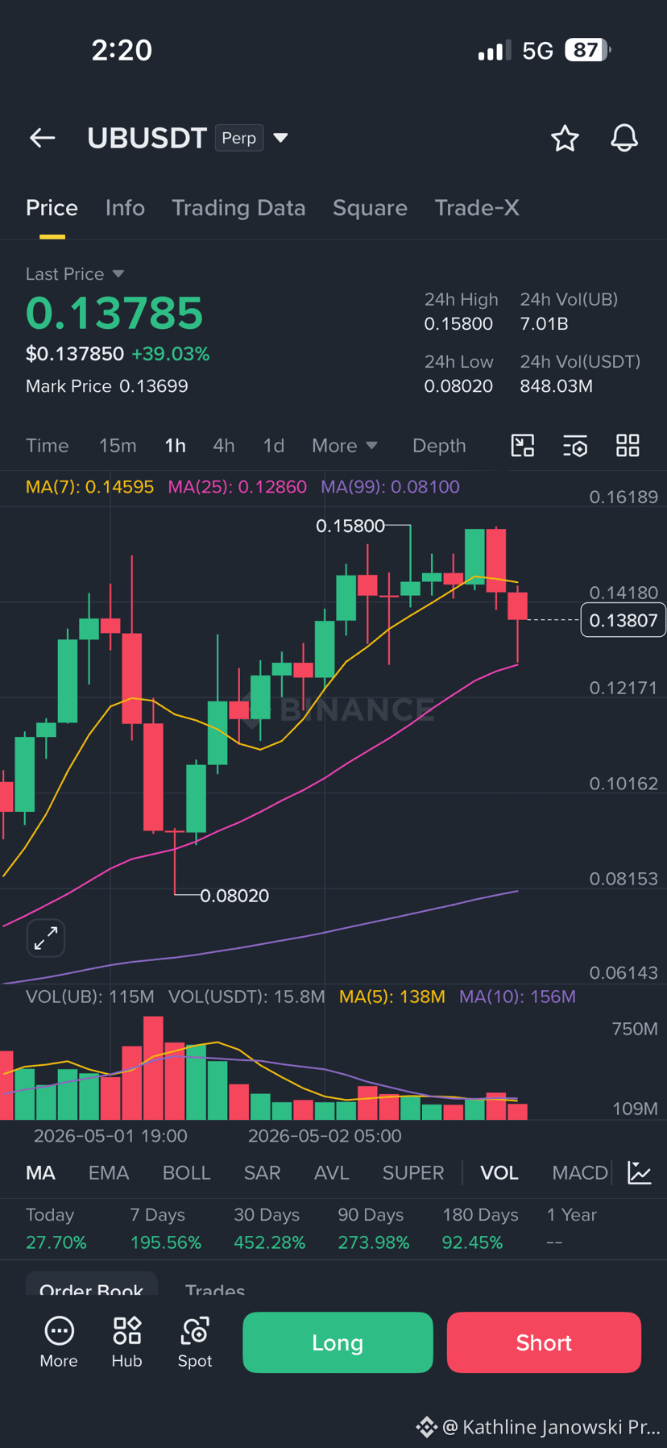The width and height of the screenshot is (667, 1448).
Task: Select the Order Book tab
Action: coord(91,1285)
